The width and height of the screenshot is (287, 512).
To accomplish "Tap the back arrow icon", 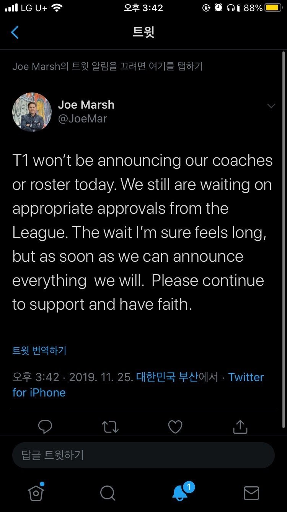I will (15, 32).
